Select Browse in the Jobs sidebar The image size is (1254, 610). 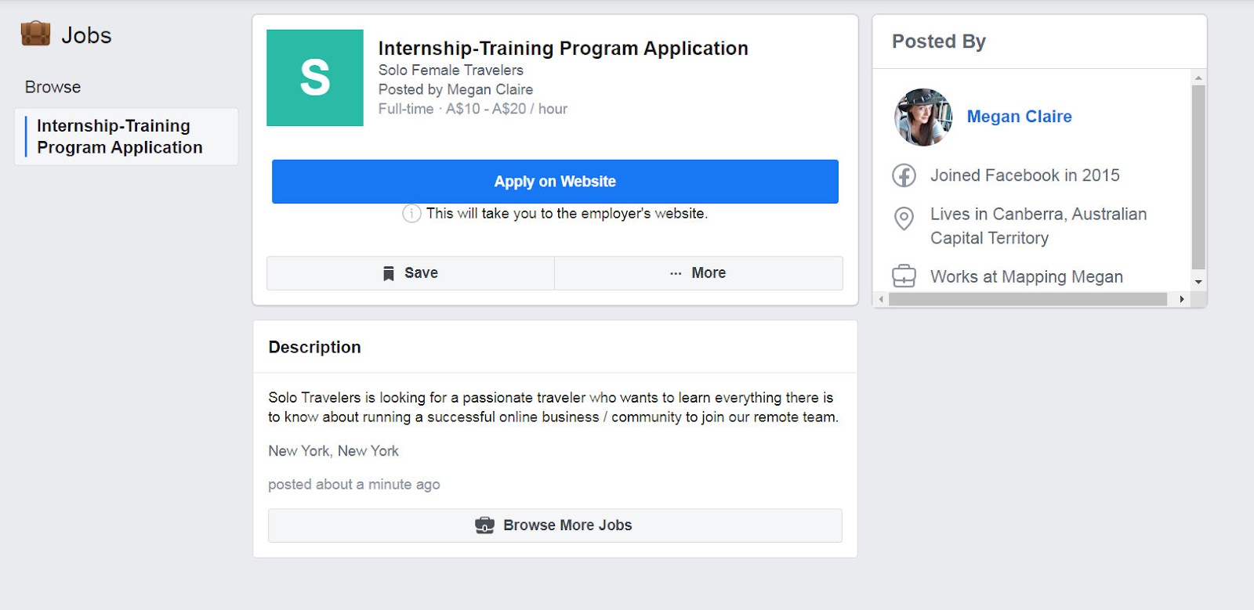53,87
